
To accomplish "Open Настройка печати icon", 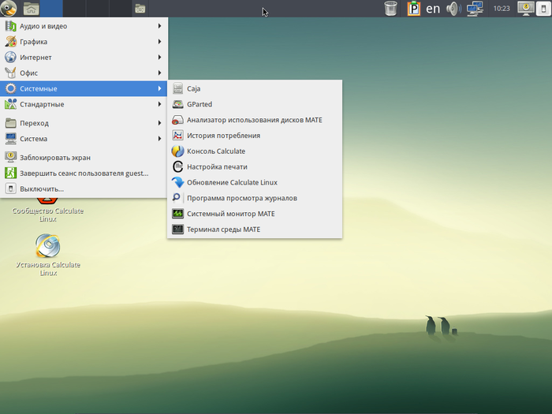I will pyautogui.click(x=177, y=166).
